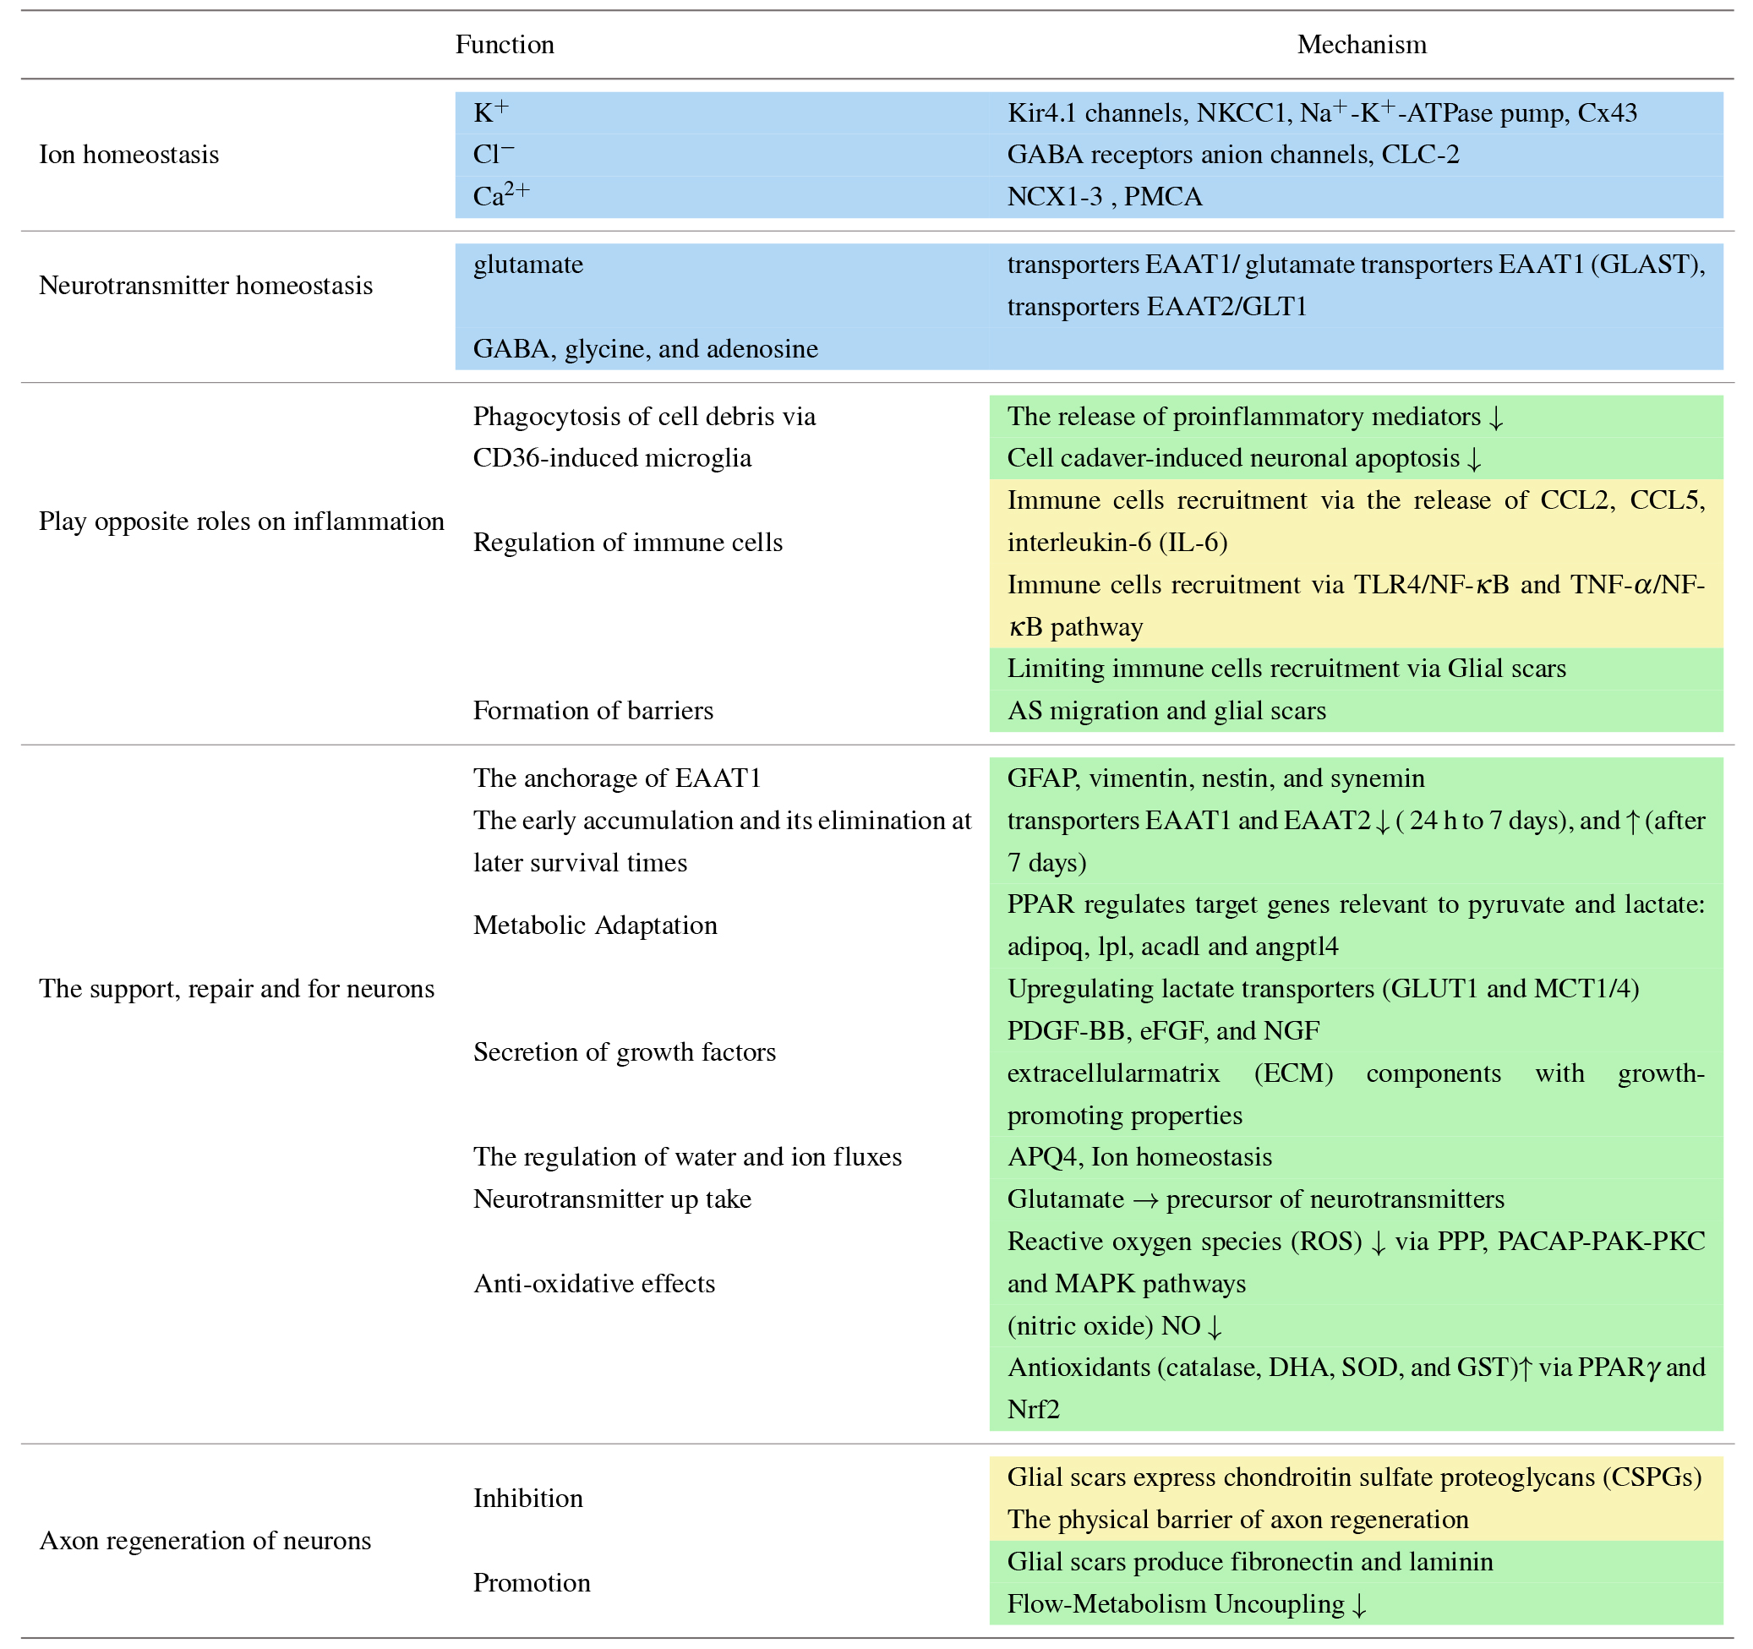Viewport: 1753px width, 1649px height.
Task: Select the NCX1-3, PMCA cell
Action: pos(1104,196)
